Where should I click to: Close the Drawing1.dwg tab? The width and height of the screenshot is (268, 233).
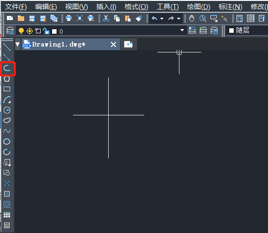pyautogui.click(x=114, y=45)
